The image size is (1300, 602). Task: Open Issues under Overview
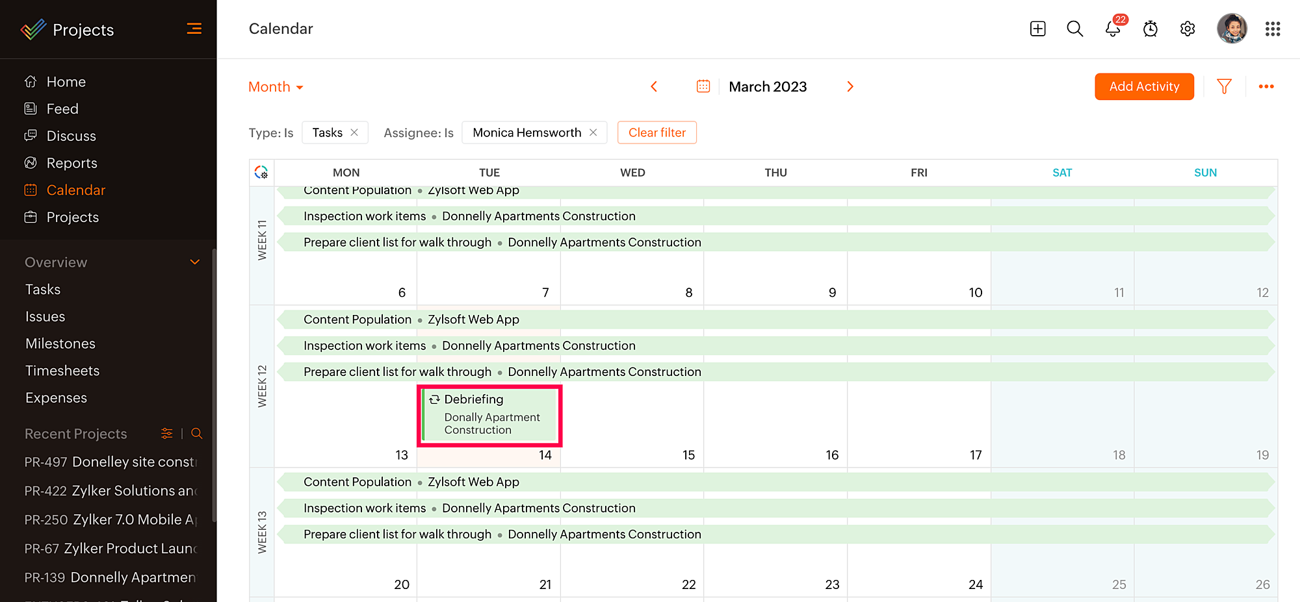point(45,317)
